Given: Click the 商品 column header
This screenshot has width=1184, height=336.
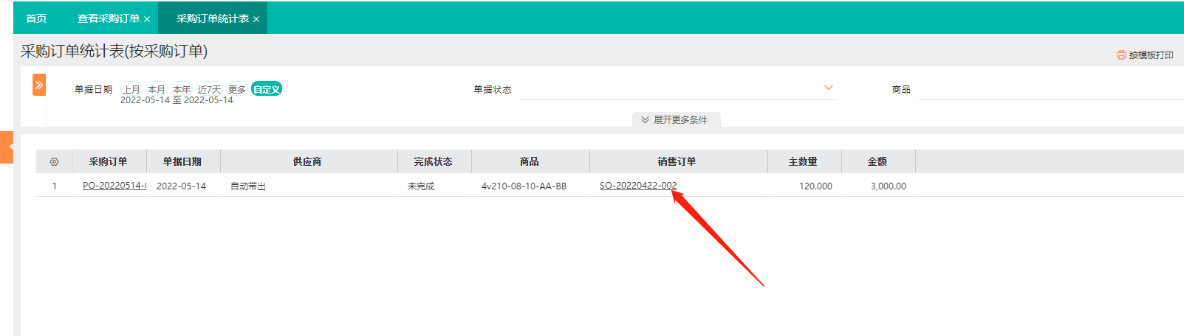Looking at the screenshot, I should point(530,161).
